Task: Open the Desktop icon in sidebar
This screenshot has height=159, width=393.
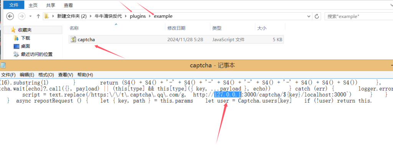Action: 16,46
